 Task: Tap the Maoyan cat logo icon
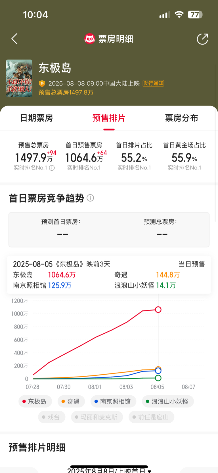point(90,39)
